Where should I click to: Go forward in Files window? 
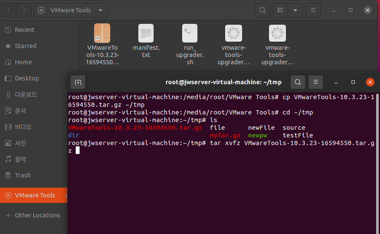(24, 10)
